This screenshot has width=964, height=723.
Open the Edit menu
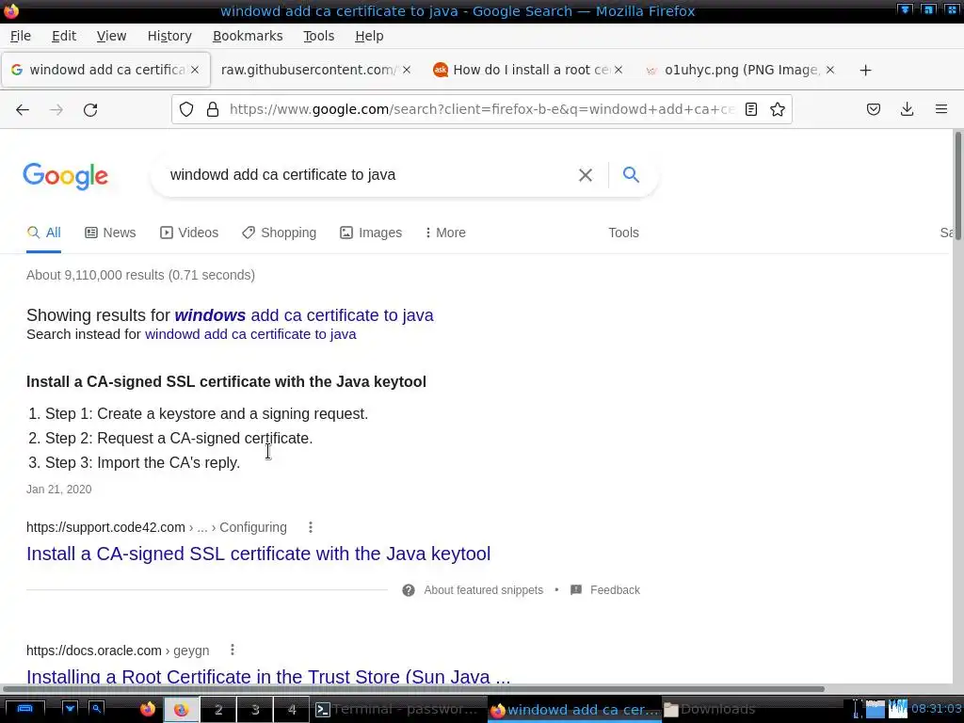[x=64, y=36]
